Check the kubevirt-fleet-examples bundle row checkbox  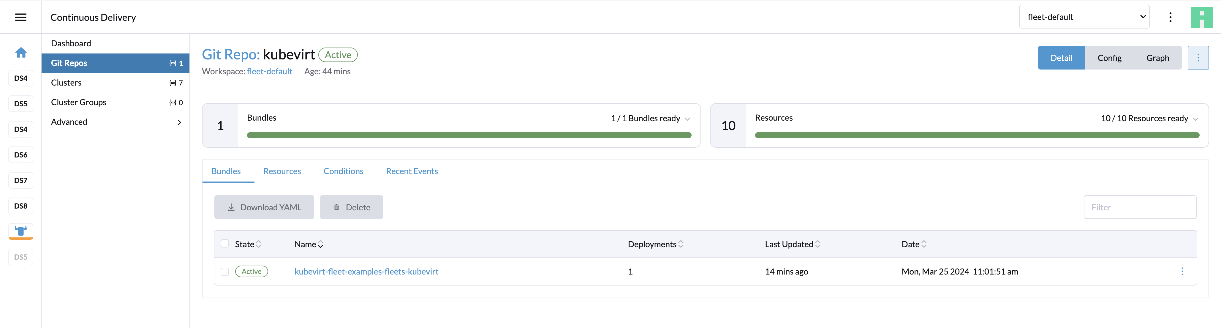pos(225,272)
